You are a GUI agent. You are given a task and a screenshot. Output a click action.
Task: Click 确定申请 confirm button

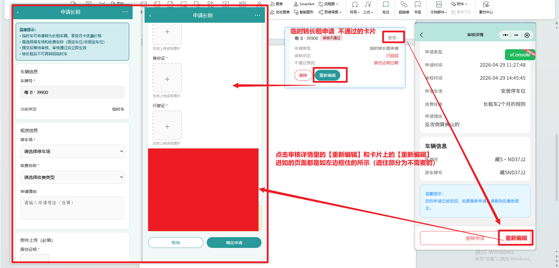click(234, 243)
